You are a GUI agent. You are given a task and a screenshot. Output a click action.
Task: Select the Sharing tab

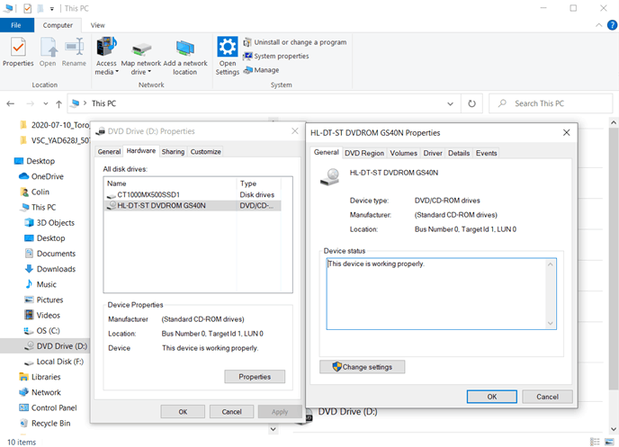pos(173,151)
